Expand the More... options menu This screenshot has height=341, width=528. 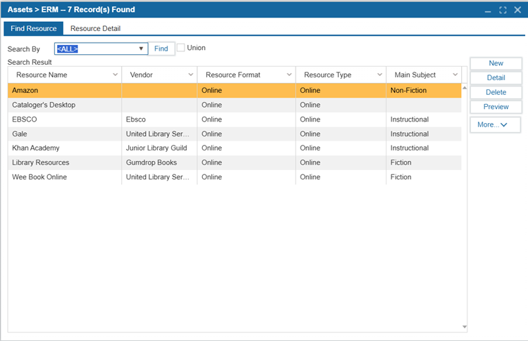(496, 124)
